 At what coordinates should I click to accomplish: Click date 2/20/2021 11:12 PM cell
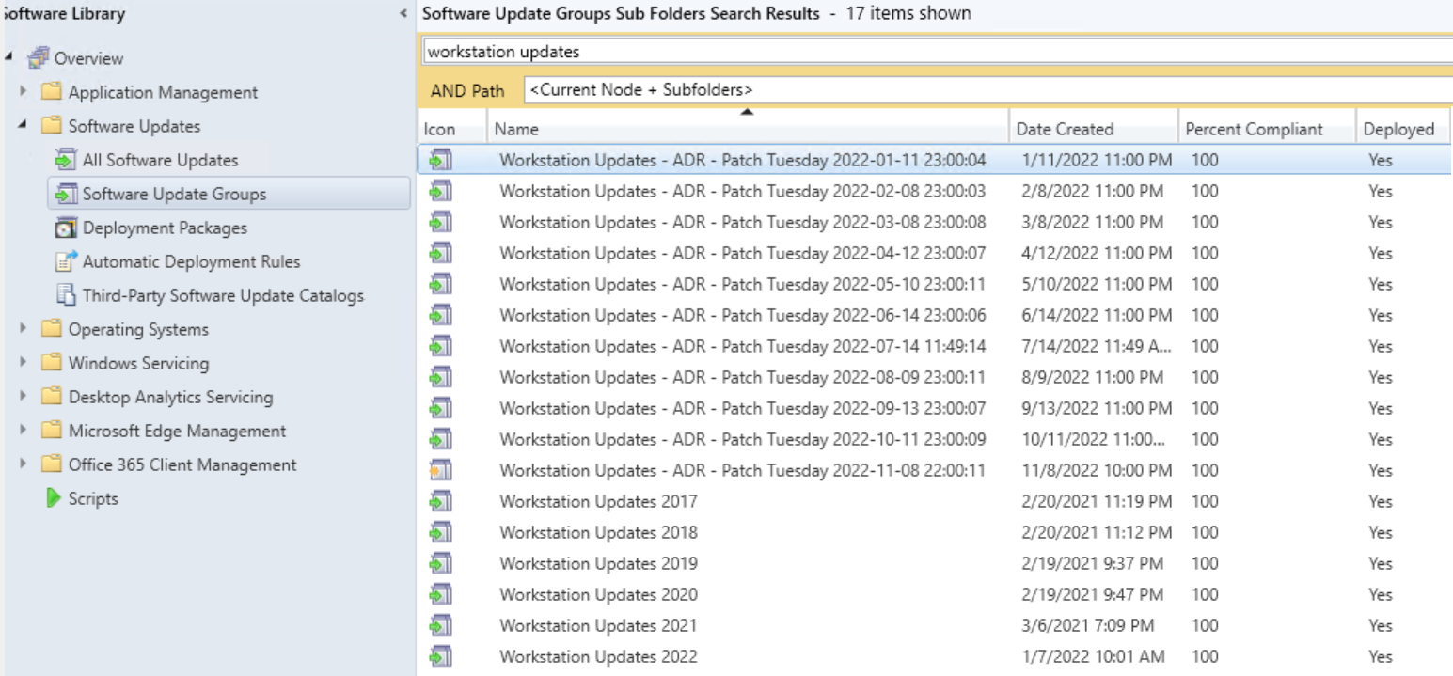coord(1097,532)
